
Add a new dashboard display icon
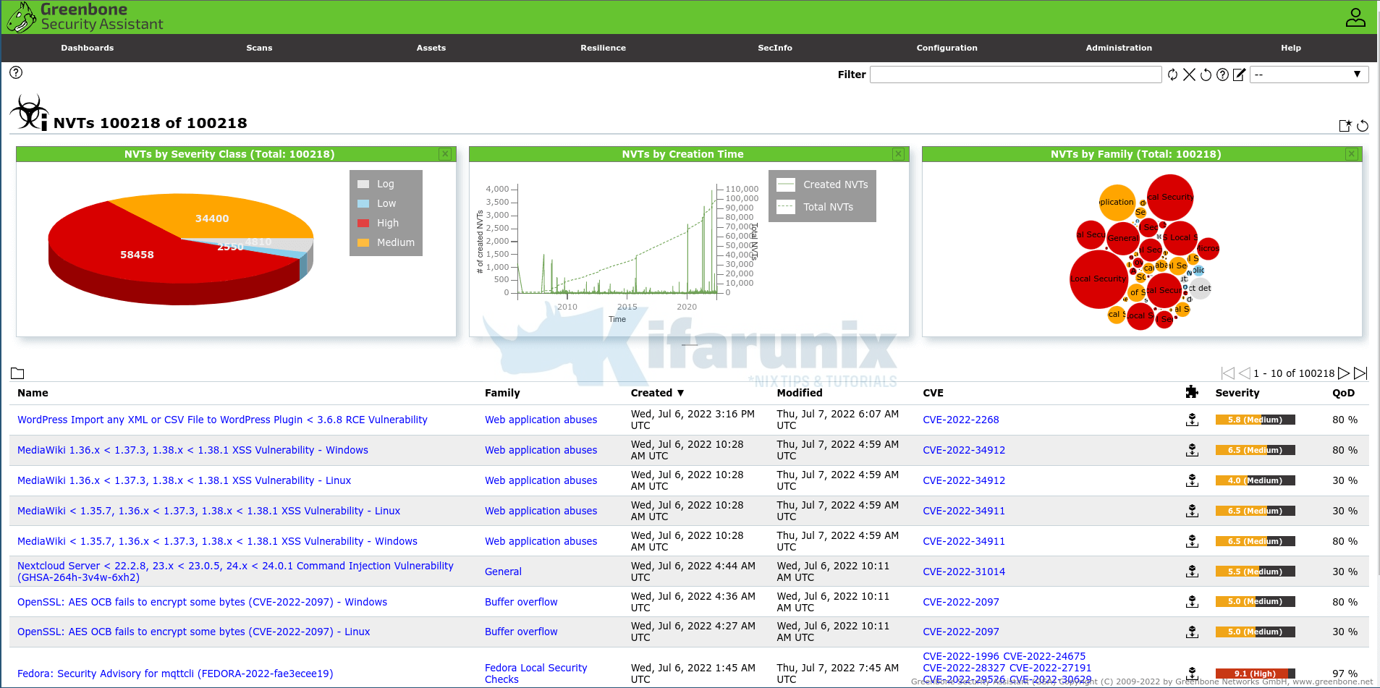pos(1345,126)
